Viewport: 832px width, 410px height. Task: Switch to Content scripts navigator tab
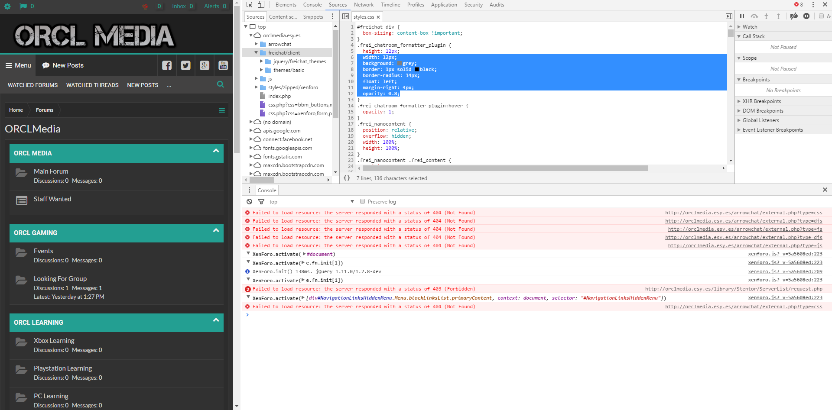283,17
